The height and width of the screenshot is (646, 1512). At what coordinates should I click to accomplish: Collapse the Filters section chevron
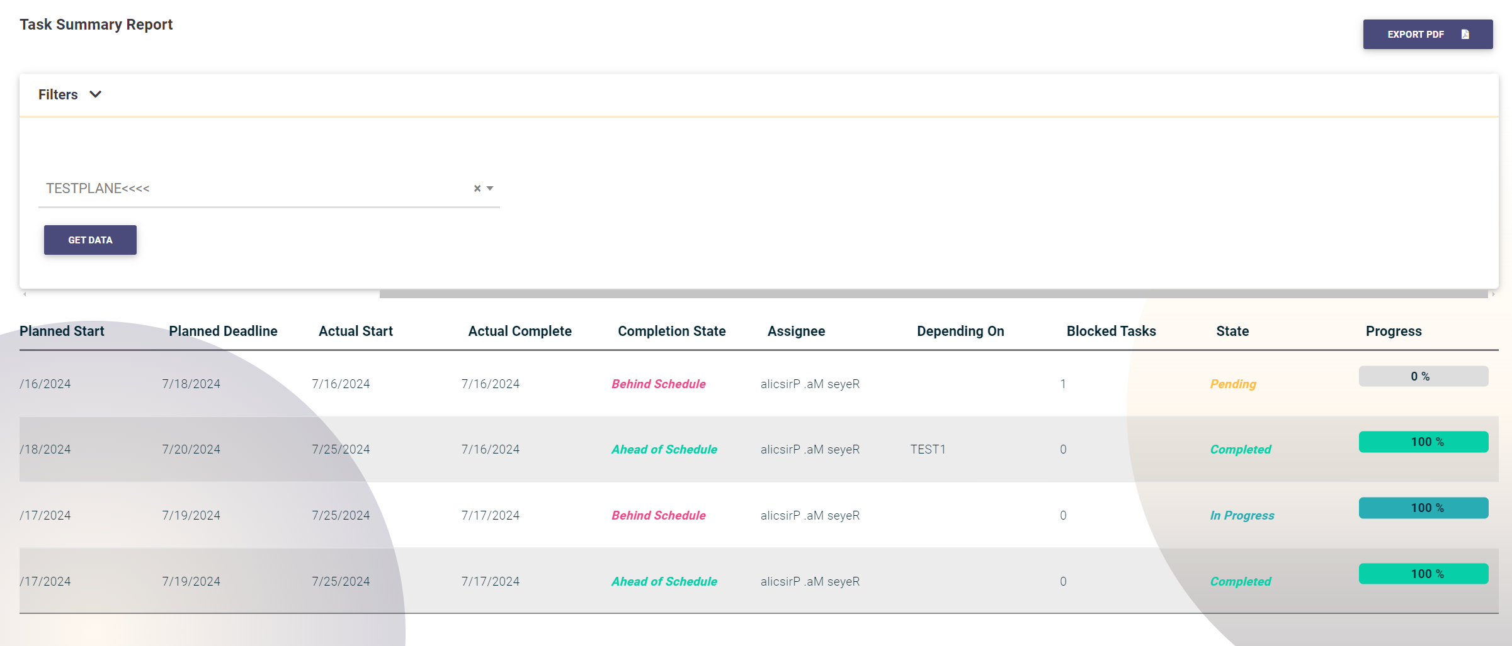[x=95, y=94]
